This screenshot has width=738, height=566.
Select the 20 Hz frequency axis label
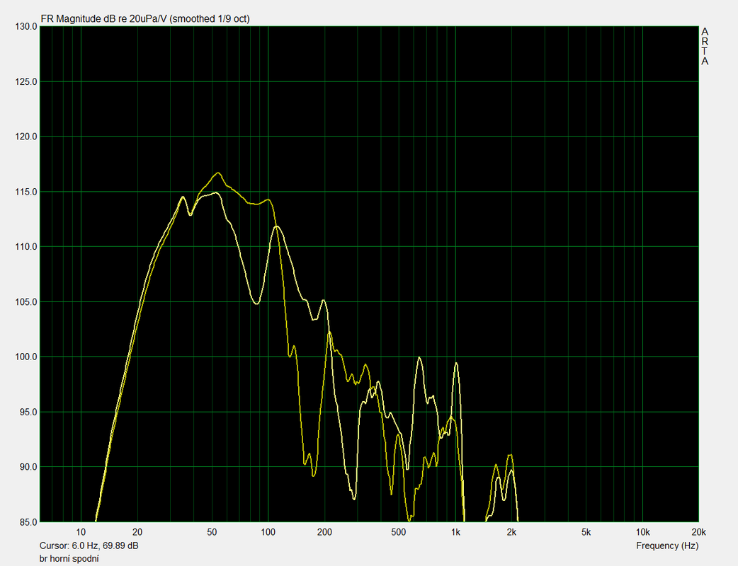pos(137,532)
